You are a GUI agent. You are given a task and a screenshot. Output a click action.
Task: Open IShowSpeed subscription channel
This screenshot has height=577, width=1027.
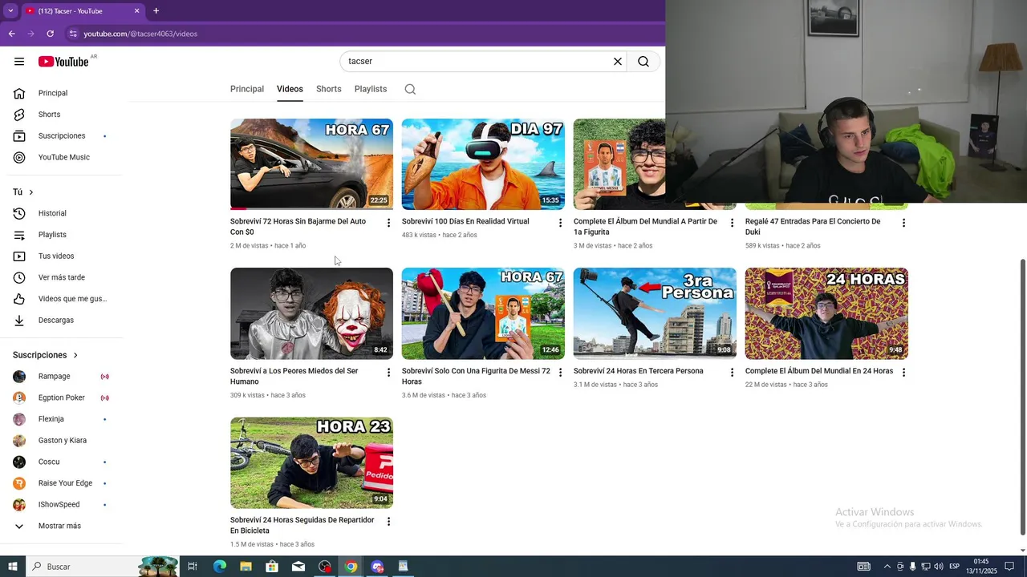pos(61,505)
